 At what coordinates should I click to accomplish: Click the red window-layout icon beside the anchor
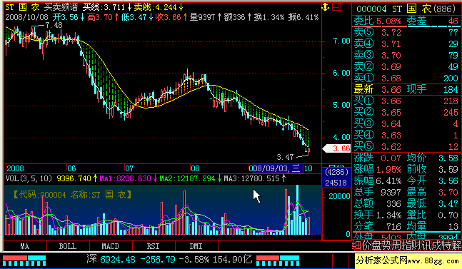[x=336, y=6]
